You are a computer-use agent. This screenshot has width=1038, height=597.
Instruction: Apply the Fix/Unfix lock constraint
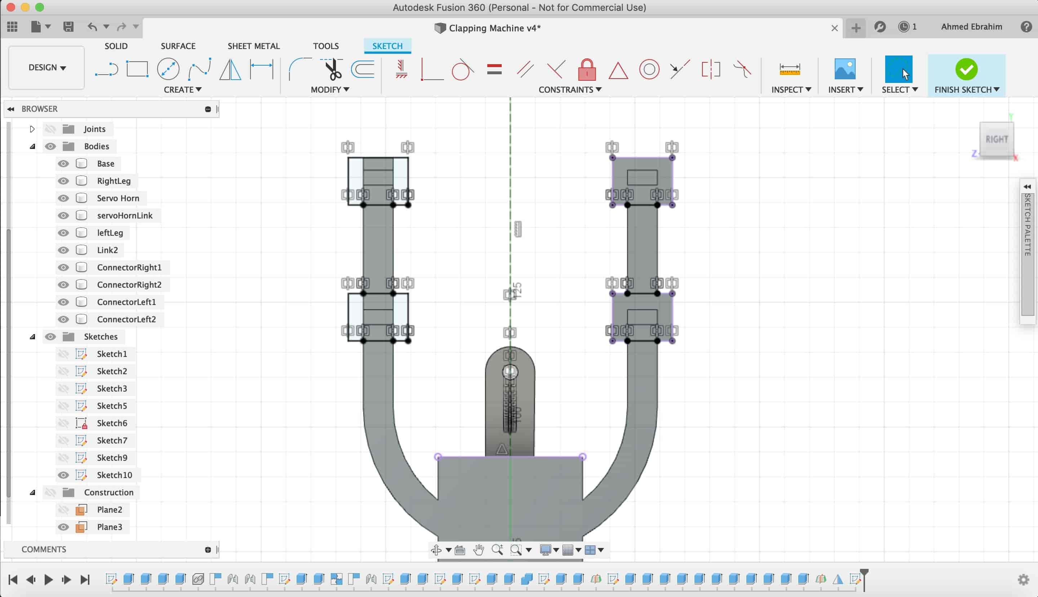[x=587, y=69]
